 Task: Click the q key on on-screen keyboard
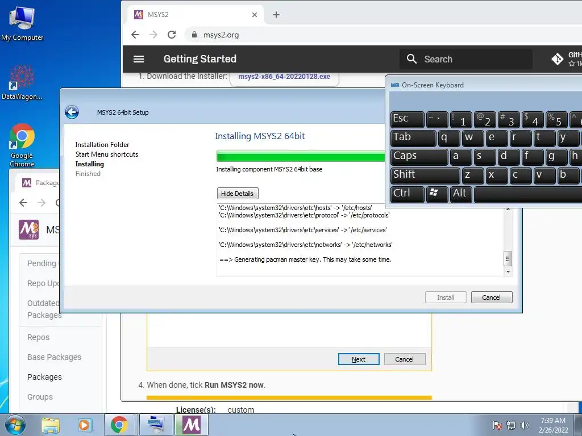pyautogui.click(x=449, y=137)
